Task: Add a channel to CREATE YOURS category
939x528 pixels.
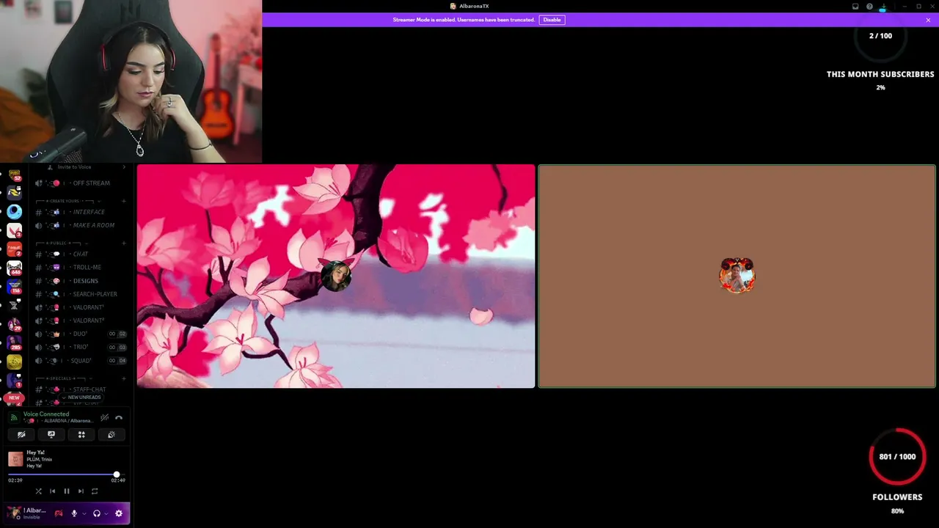Action: (x=124, y=201)
